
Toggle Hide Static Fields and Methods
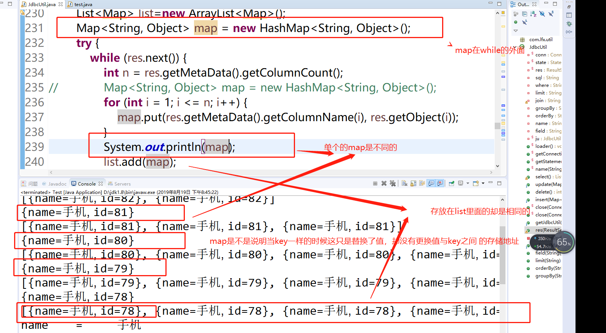click(x=551, y=14)
